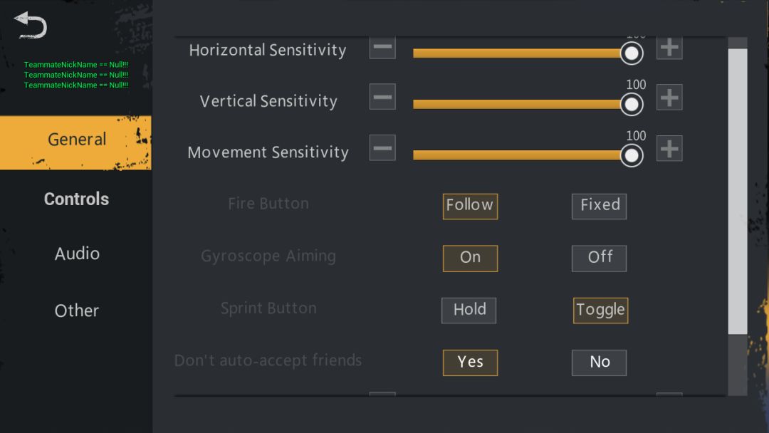Screen dimensions: 769x433
Task: Increase Horizontal Sensitivity with plus icon
Action: [x=669, y=48]
